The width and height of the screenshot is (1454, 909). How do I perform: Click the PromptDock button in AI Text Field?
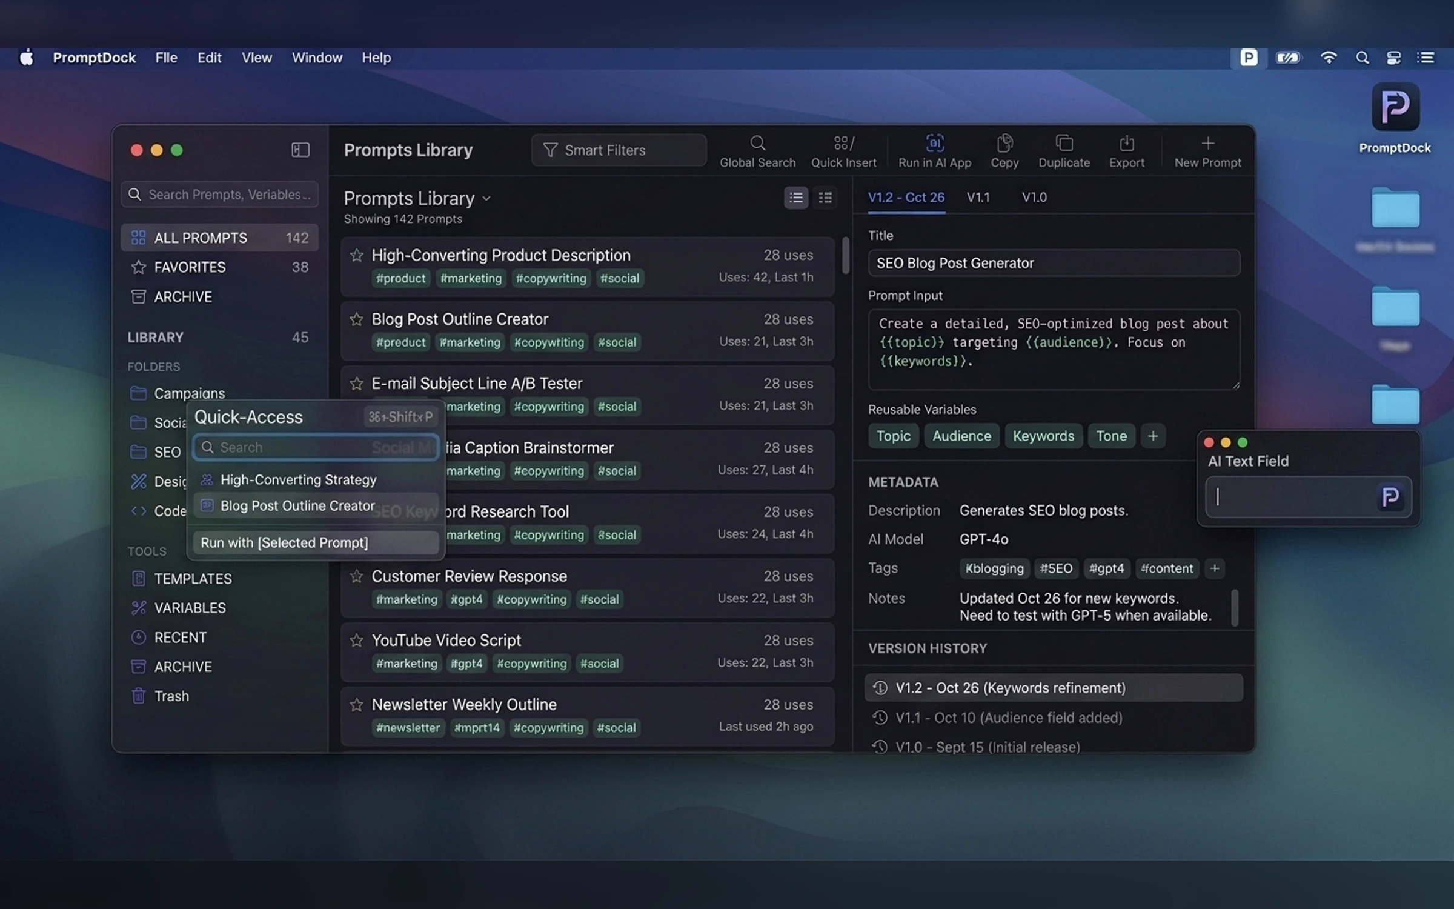1390,497
